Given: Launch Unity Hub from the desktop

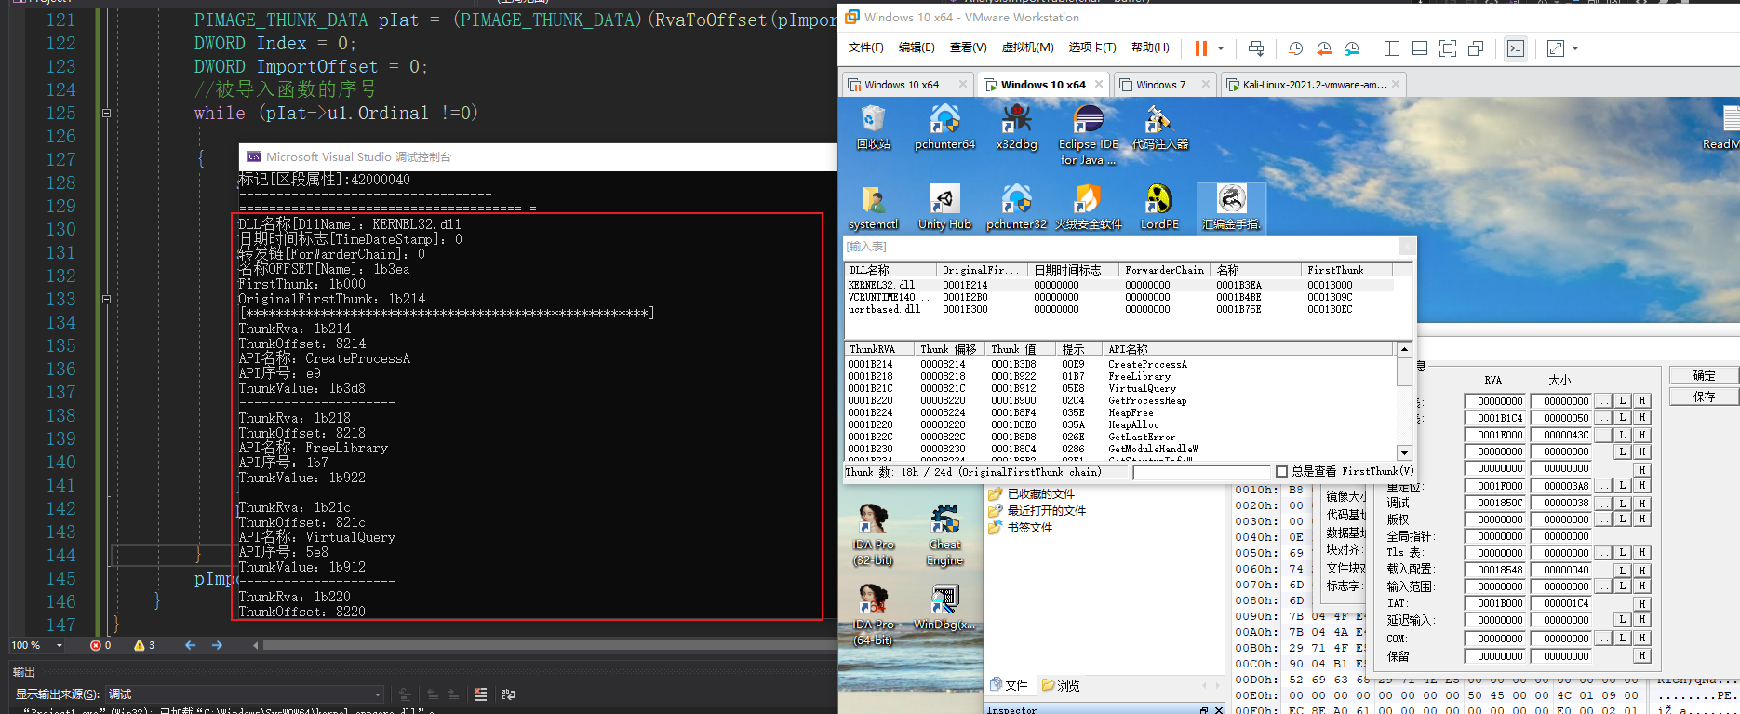Looking at the screenshot, I should coord(944,208).
